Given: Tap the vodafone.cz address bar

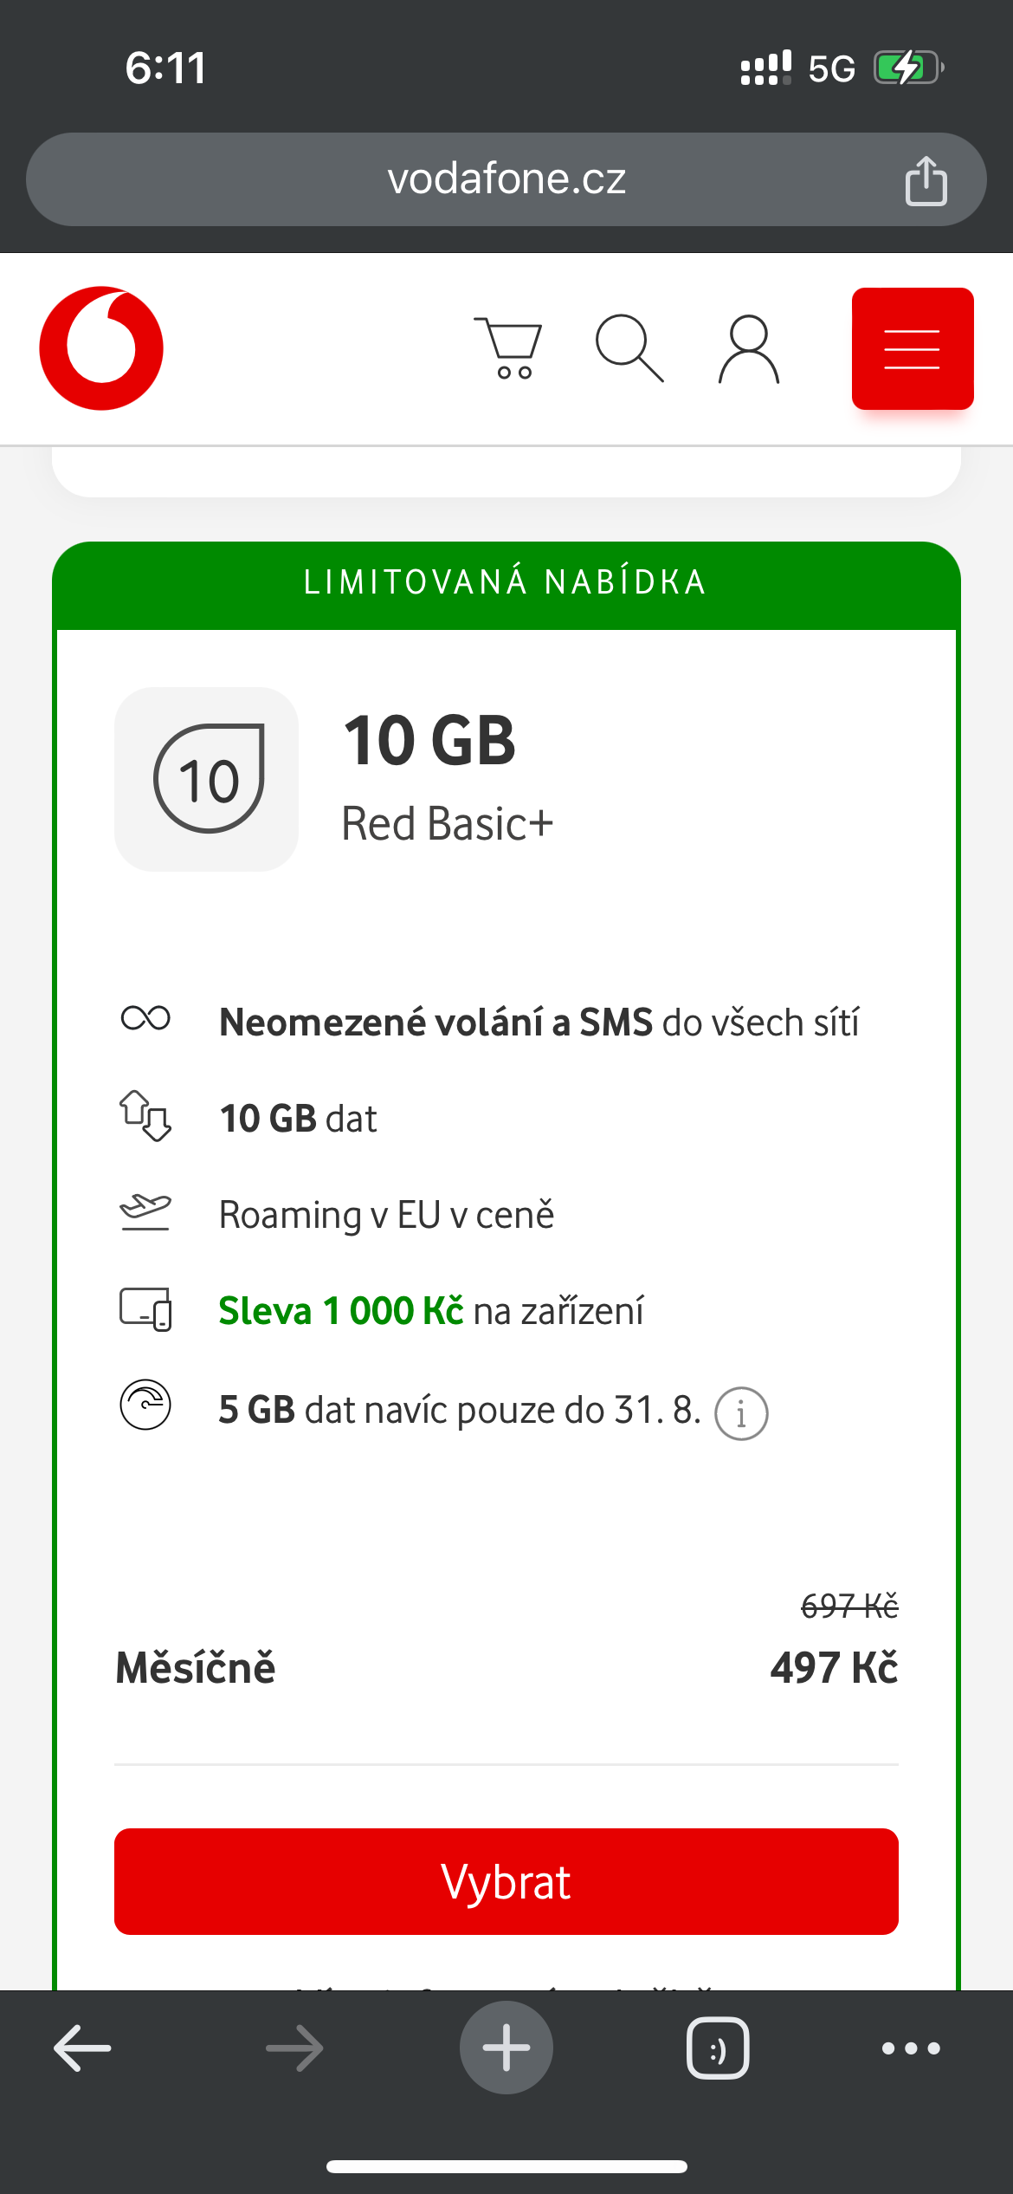Looking at the screenshot, I should coord(506,179).
